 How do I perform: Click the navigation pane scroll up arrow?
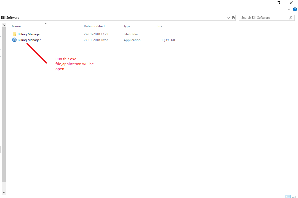click(x=4, y=25)
